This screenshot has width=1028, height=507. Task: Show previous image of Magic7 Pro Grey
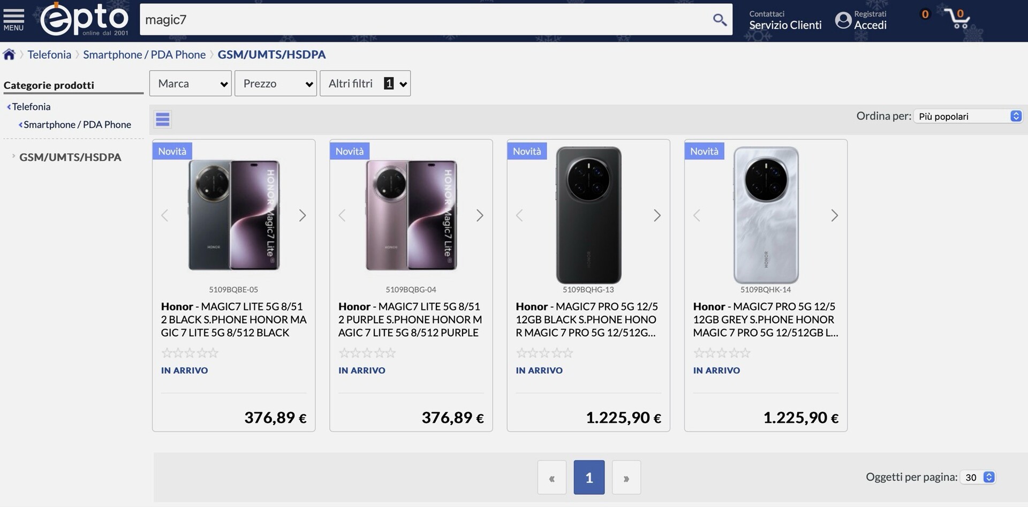697,216
